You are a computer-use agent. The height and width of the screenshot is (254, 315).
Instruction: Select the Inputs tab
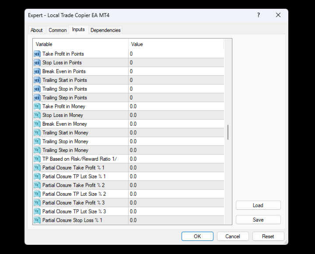click(78, 30)
